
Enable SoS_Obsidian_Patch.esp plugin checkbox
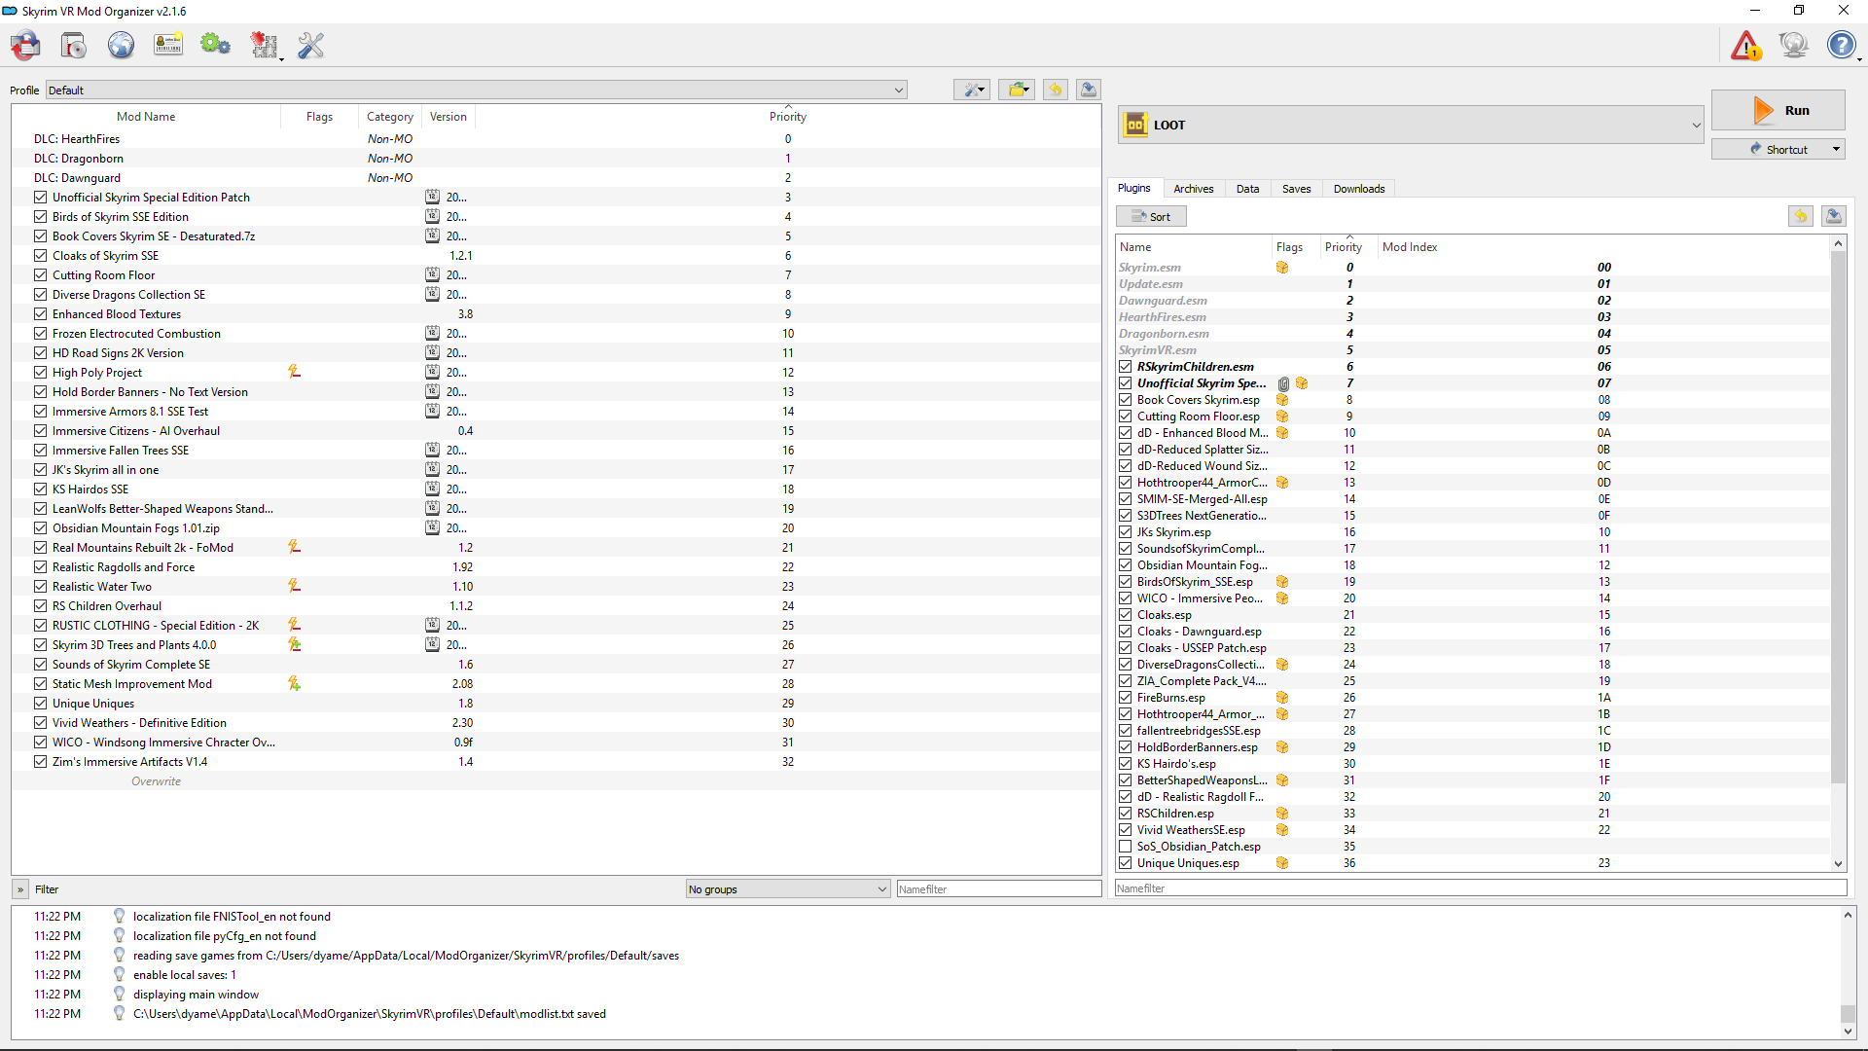coord(1126,847)
